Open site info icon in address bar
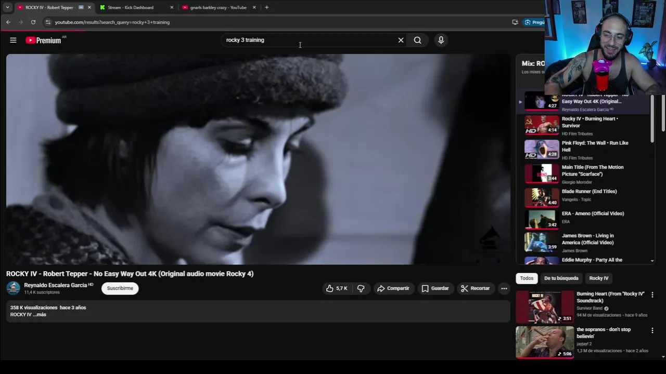This screenshot has width=666, height=374. point(48,22)
